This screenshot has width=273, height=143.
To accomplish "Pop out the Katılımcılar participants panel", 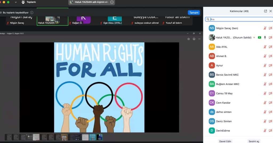I will pyautogui.click(x=266, y=11).
